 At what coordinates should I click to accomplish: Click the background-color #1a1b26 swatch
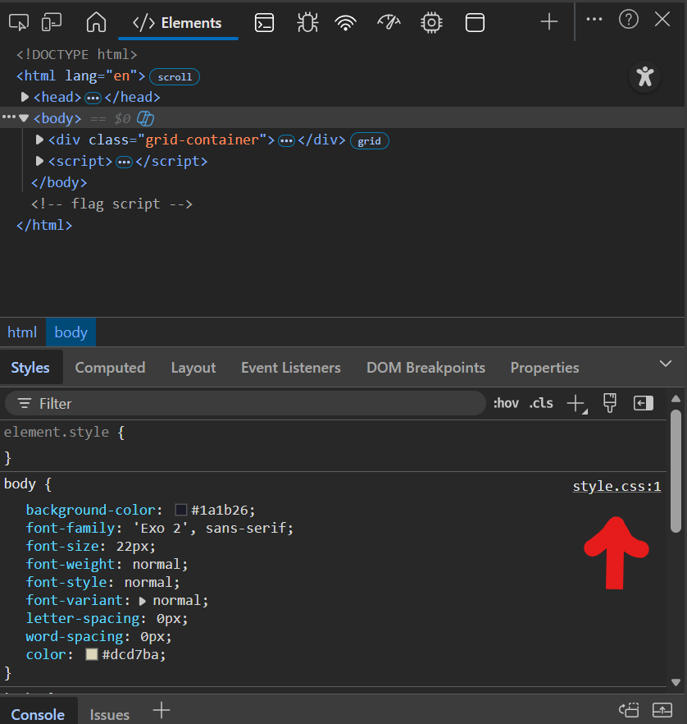(181, 510)
